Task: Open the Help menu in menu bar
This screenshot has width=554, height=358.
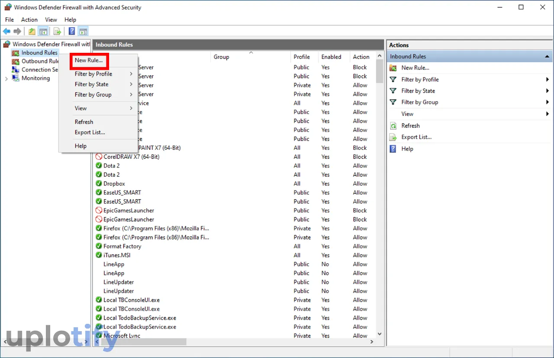Action: pos(70,20)
